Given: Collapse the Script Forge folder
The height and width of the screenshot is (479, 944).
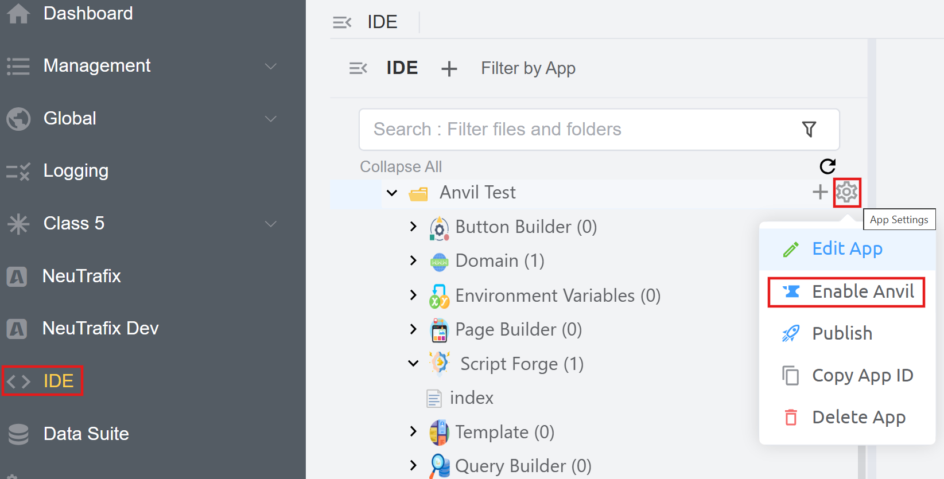Looking at the screenshot, I should click(x=413, y=364).
